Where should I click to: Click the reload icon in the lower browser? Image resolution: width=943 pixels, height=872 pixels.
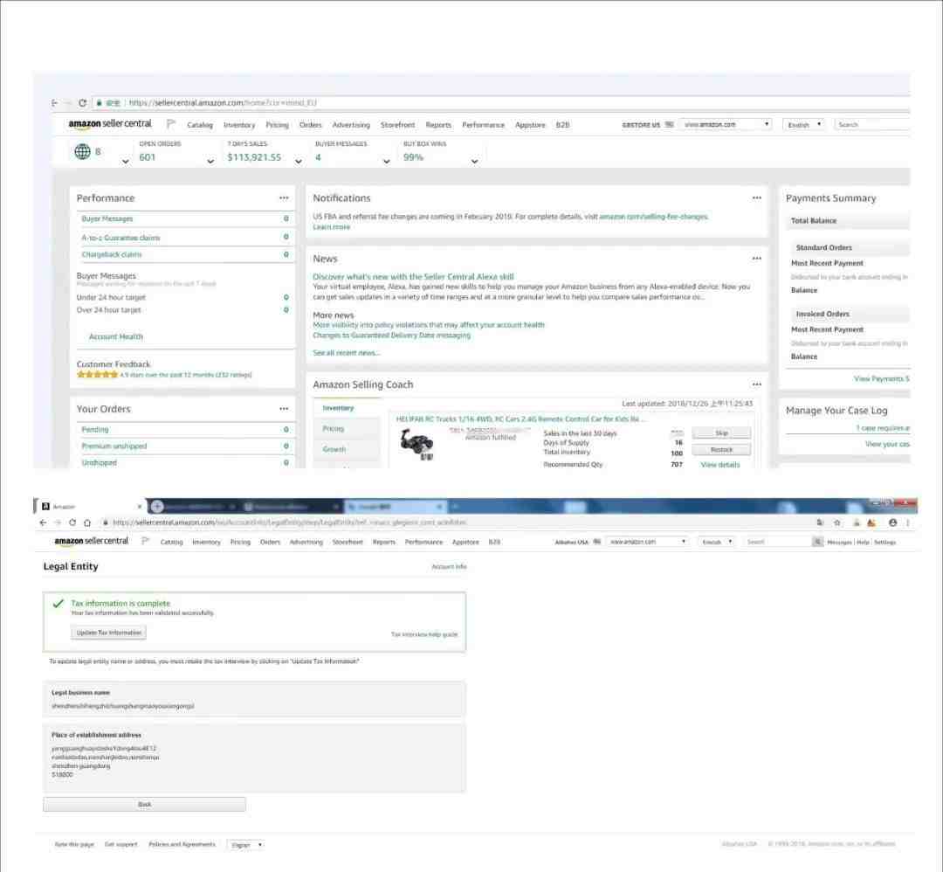(72, 523)
